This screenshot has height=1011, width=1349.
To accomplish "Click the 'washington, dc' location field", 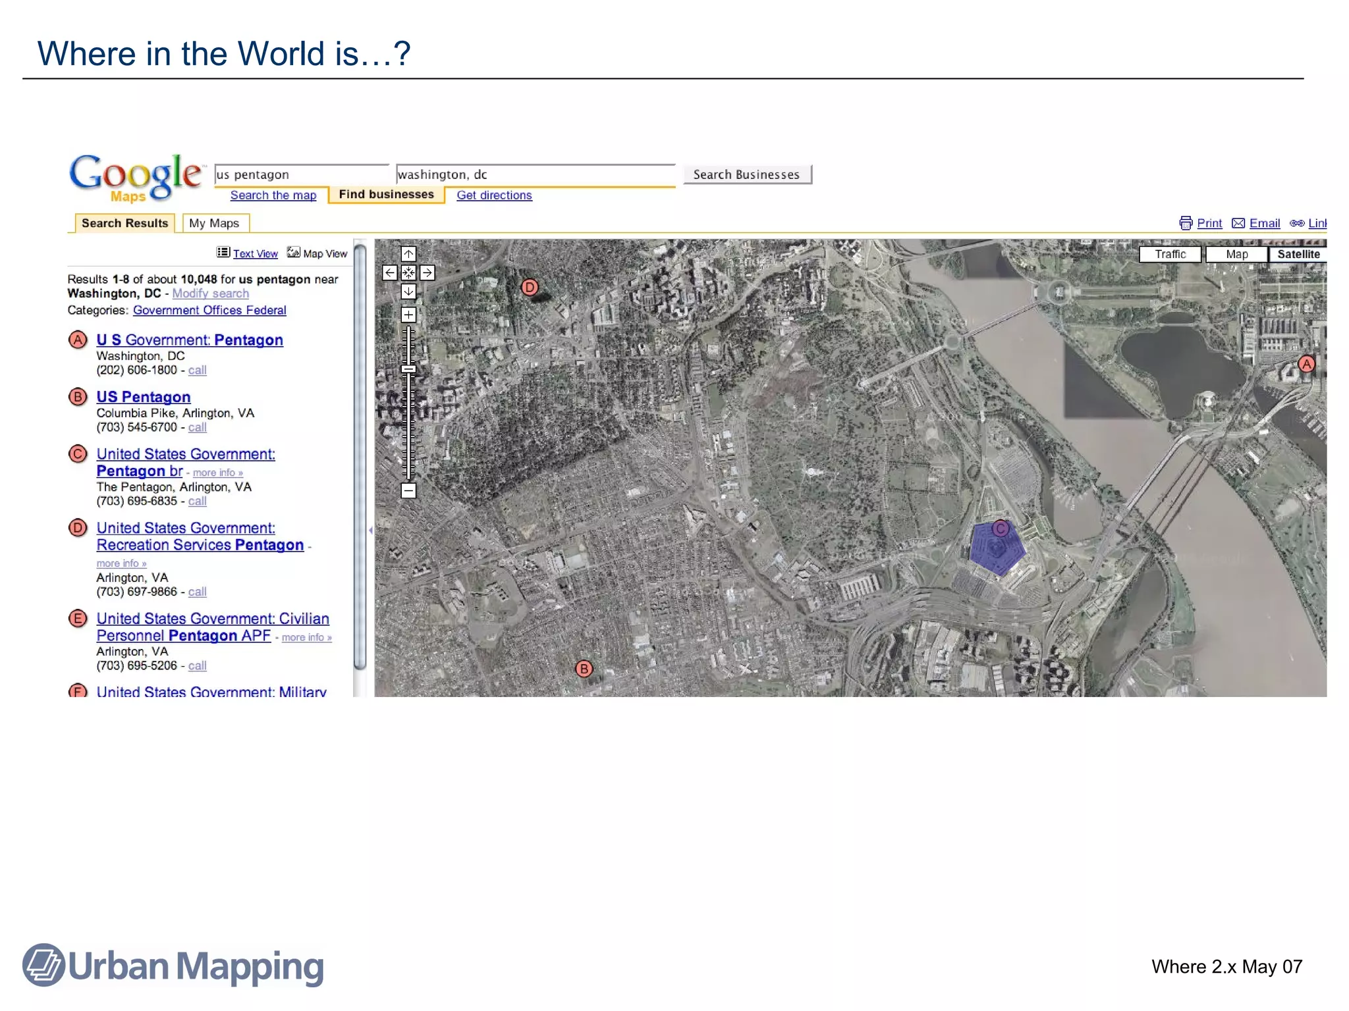I will tap(536, 174).
